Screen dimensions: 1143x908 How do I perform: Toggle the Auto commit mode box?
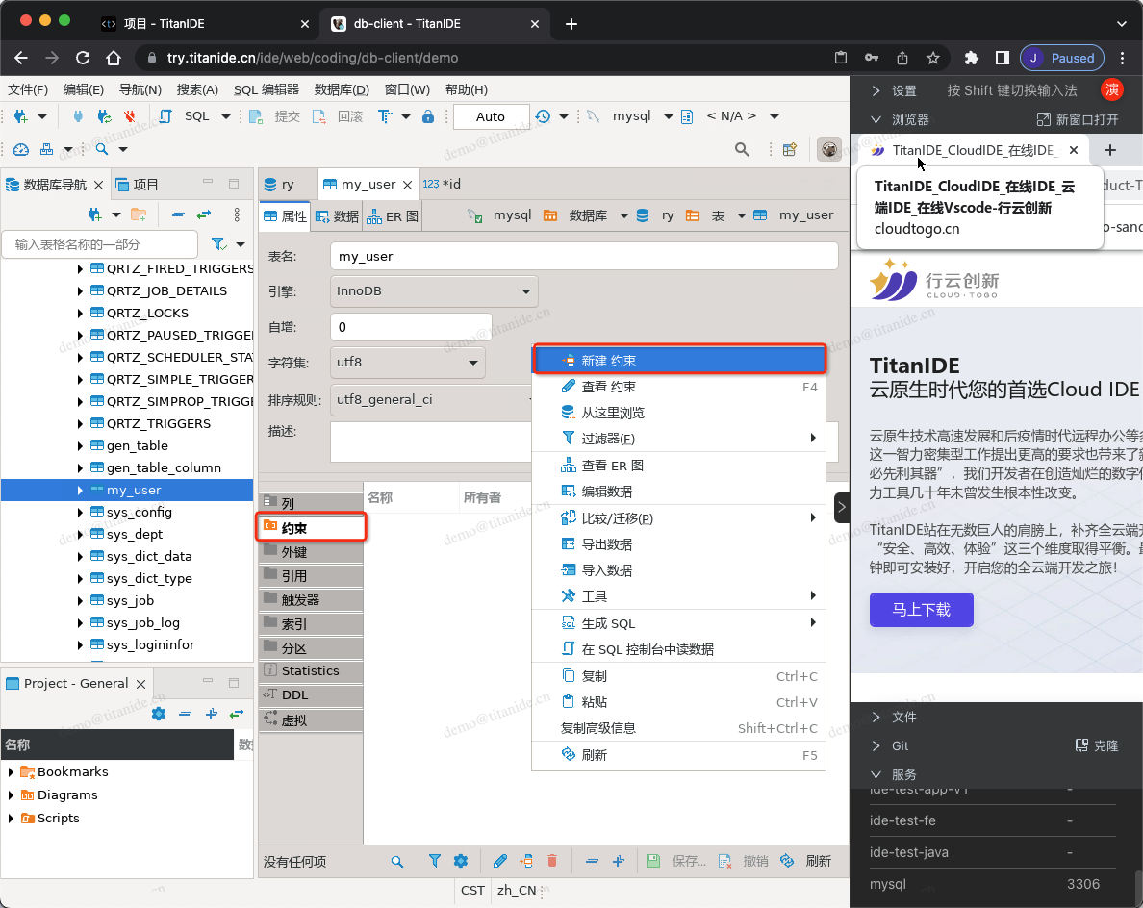[490, 116]
